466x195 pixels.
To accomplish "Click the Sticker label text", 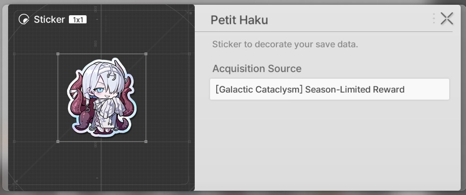I will [49, 20].
